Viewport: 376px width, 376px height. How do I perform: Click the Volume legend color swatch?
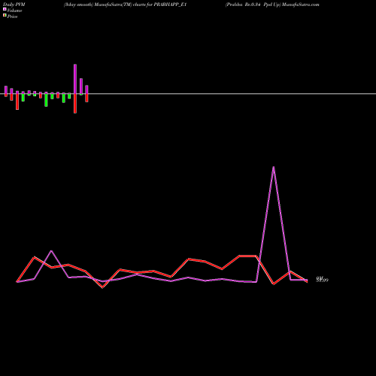(5, 9)
